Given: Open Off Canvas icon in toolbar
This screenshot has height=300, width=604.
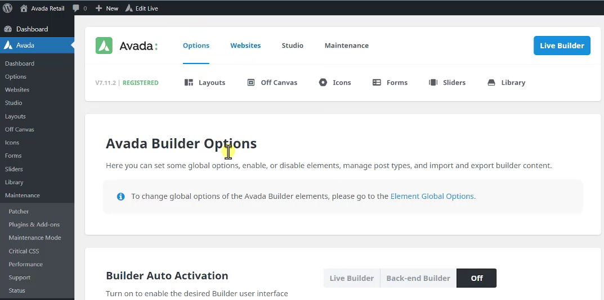Looking at the screenshot, I should coord(251,83).
